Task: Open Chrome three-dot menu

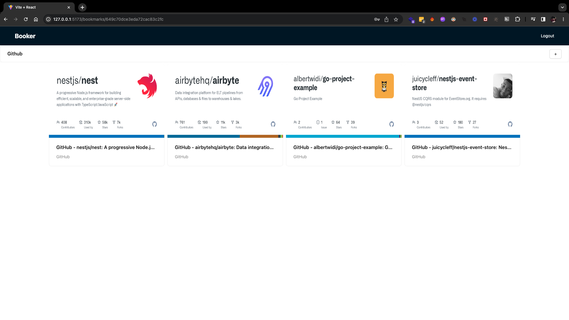Action: (x=563, y=19)
